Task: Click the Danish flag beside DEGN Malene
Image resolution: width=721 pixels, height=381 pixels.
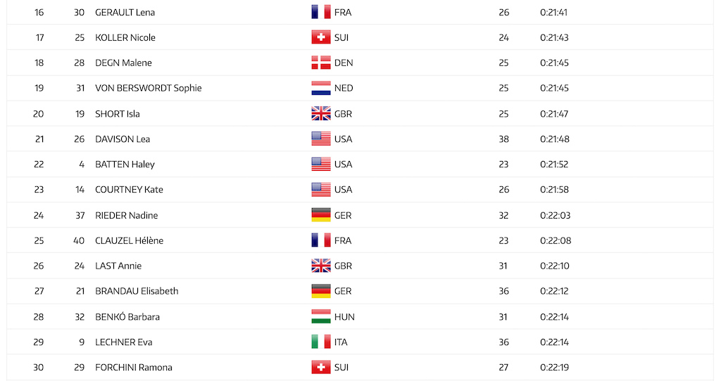Action: (321, 63)
